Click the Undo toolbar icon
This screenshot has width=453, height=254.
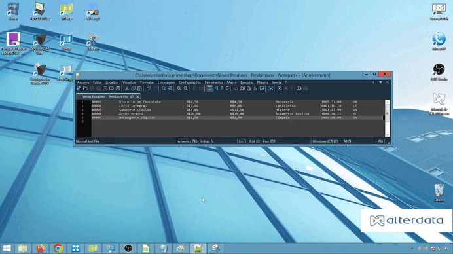pos(149,88)
